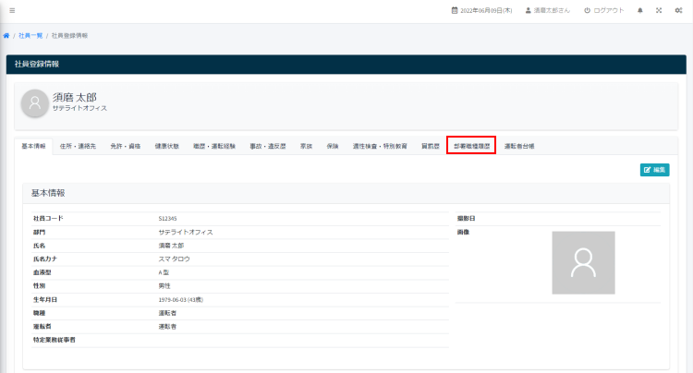Click the placeholder profile image thumbnail
The width and height of the screenshot is (693, 373).
point(583,262)
